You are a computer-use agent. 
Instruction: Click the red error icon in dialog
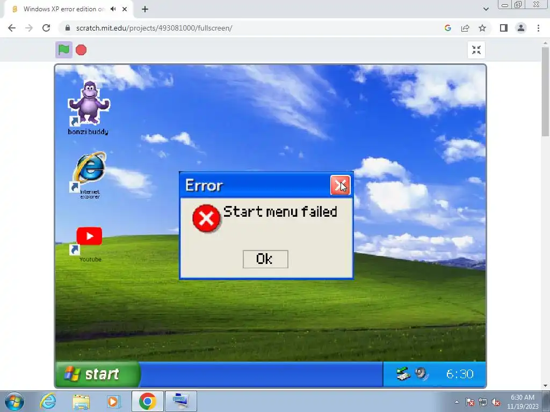click(206, 218)
